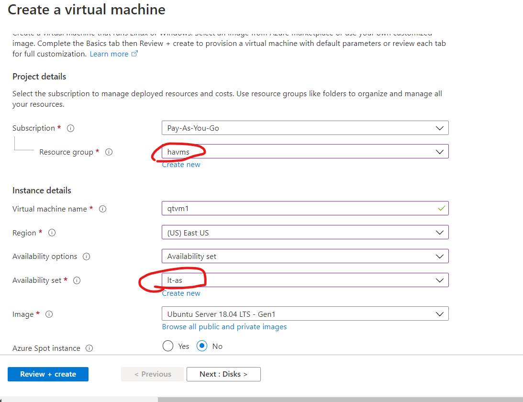The height and width of the screenshot is (402, 523).
Task: Select No for Azure Spot instance
Action: tap(202, 346)
